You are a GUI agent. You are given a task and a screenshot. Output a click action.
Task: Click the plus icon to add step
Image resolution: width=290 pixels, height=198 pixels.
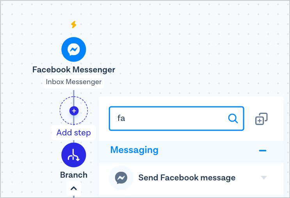[x=74, y=111]
